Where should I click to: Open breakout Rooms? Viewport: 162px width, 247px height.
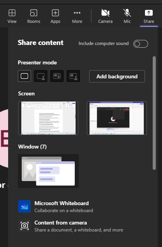34,16
